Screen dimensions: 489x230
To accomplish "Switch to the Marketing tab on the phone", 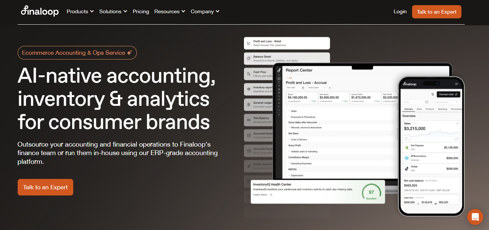I will point(442,109).
